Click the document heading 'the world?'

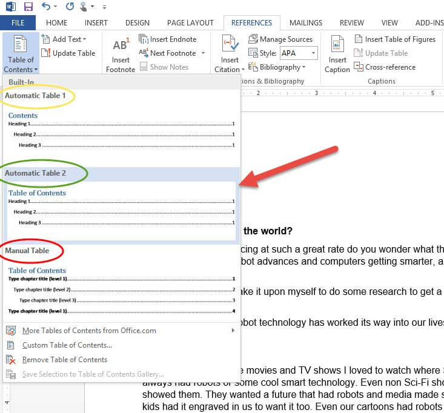coord(268,231)
